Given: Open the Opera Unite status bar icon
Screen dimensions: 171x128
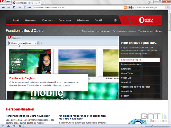Looking at the screenshot, I should tap(14, 126).
